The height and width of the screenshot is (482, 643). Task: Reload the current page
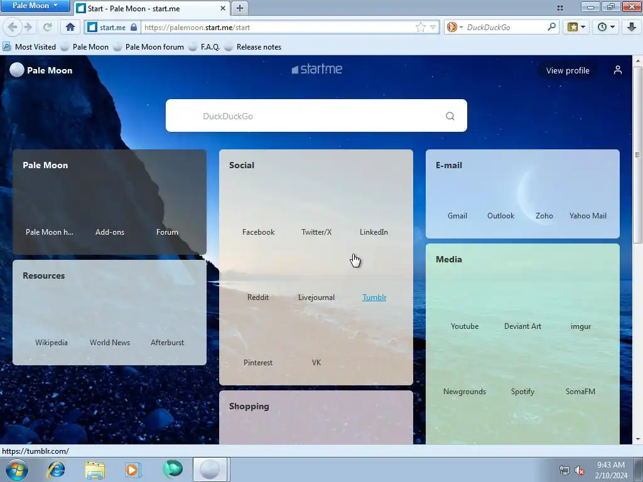pyautogui.click(x=48, y=28)
